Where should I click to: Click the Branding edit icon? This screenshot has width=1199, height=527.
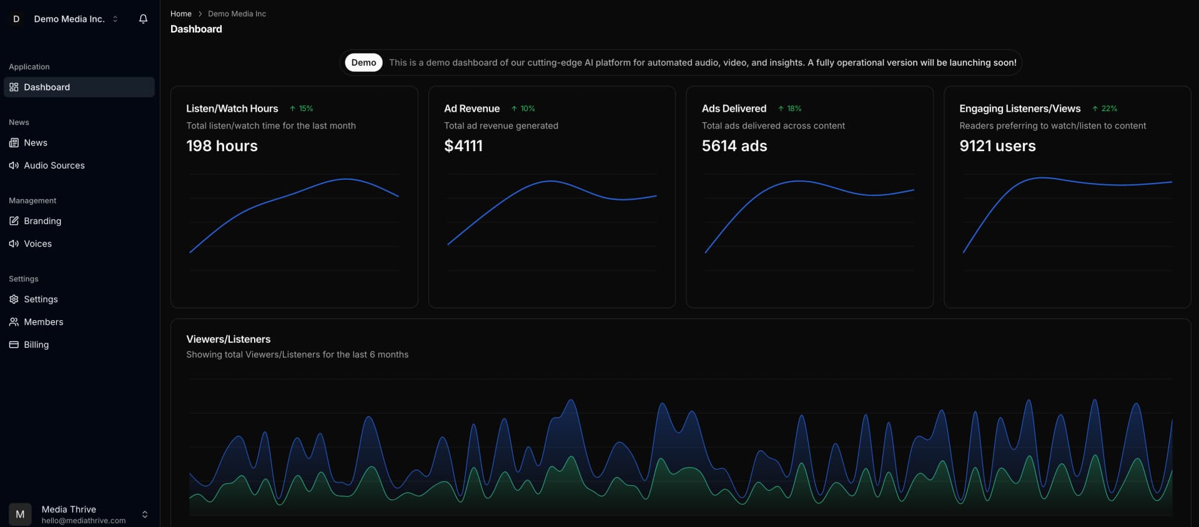pos(14,221)
